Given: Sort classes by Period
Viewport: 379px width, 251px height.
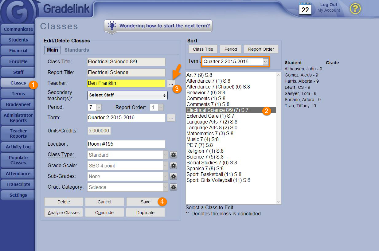Looking at the screenshot, I should 231,49.
